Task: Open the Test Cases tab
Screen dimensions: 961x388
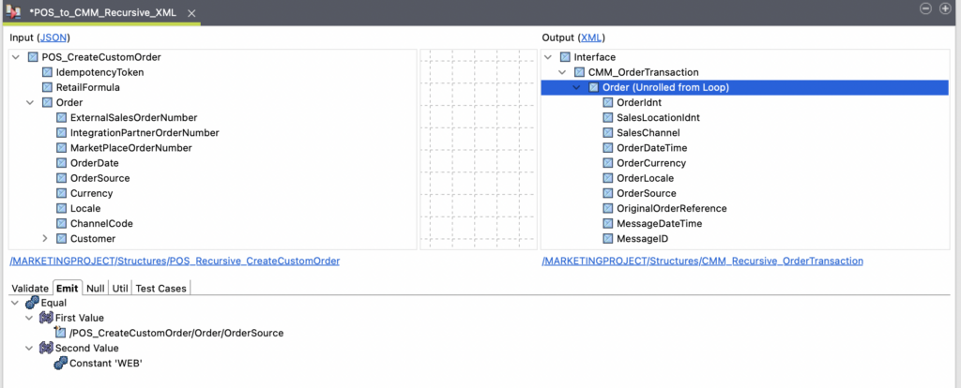Action: [x=160, y=288]
